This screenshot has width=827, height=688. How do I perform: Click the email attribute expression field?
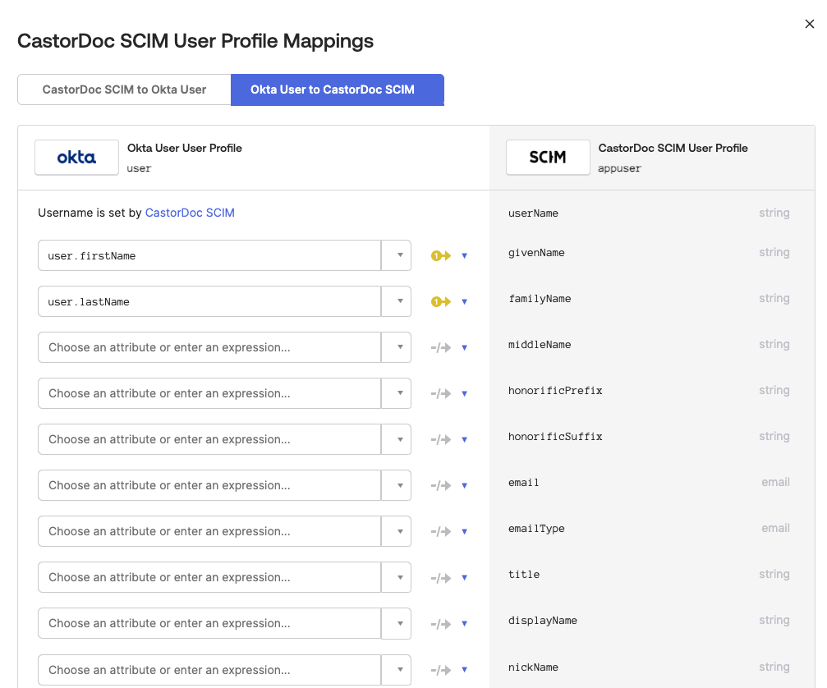(x=209, y=485)
